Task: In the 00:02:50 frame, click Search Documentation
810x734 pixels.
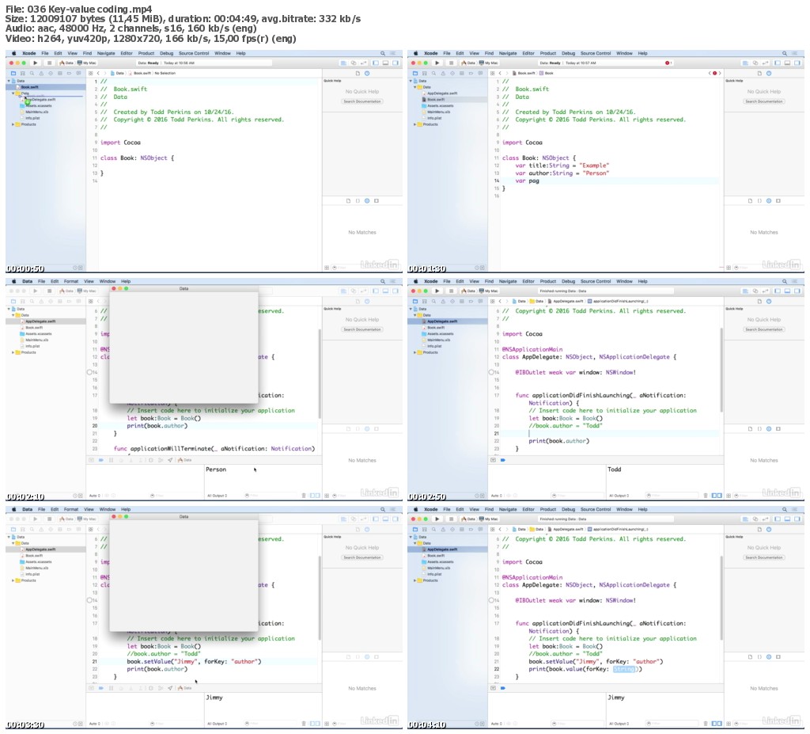Action: click(764, 329)
